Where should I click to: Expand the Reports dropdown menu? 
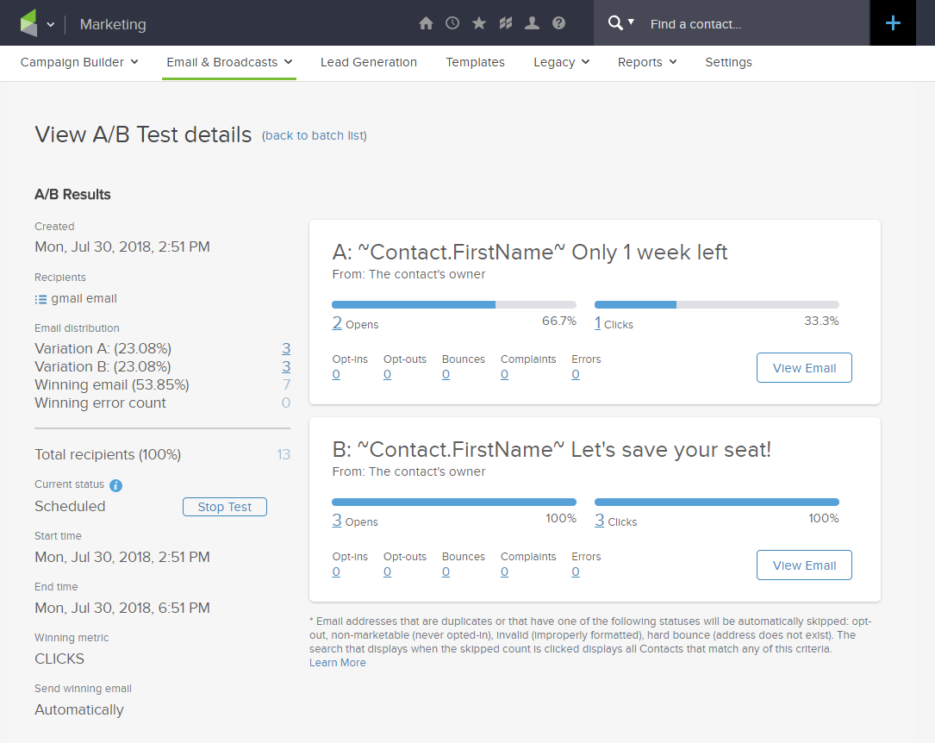point(647,62)
